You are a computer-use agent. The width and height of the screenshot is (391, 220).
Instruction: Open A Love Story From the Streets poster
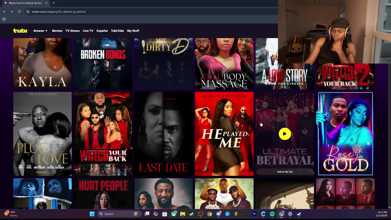tap(285, 64)
